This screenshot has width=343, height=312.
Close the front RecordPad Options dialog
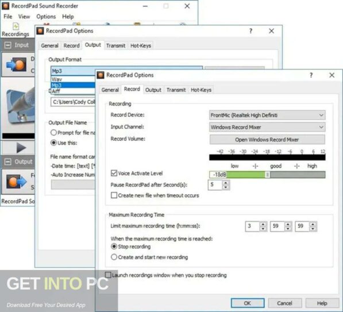332,75
